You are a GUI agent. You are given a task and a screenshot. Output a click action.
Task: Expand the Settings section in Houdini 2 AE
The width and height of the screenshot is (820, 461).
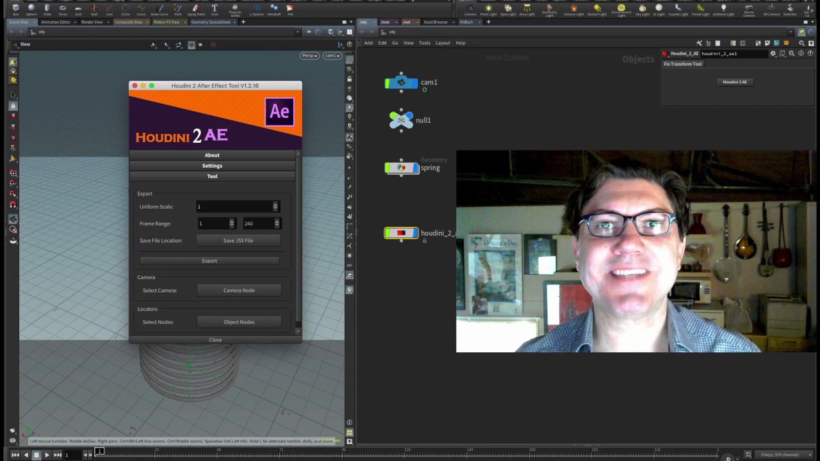click(x=212, y=166)
